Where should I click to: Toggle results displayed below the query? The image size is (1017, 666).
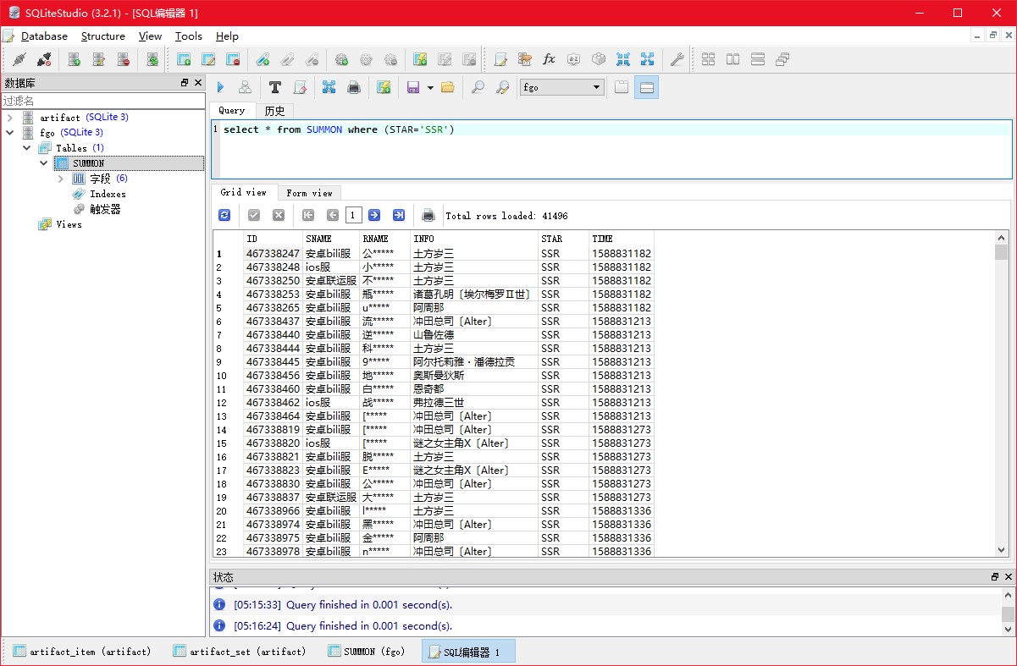[646, 87]
